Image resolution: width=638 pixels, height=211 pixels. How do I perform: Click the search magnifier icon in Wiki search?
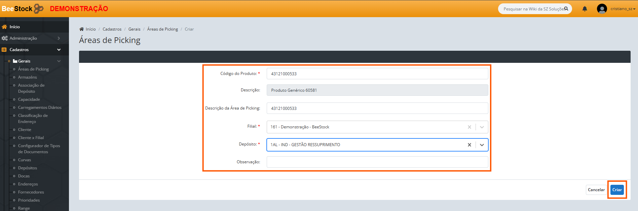pos(566,9)
